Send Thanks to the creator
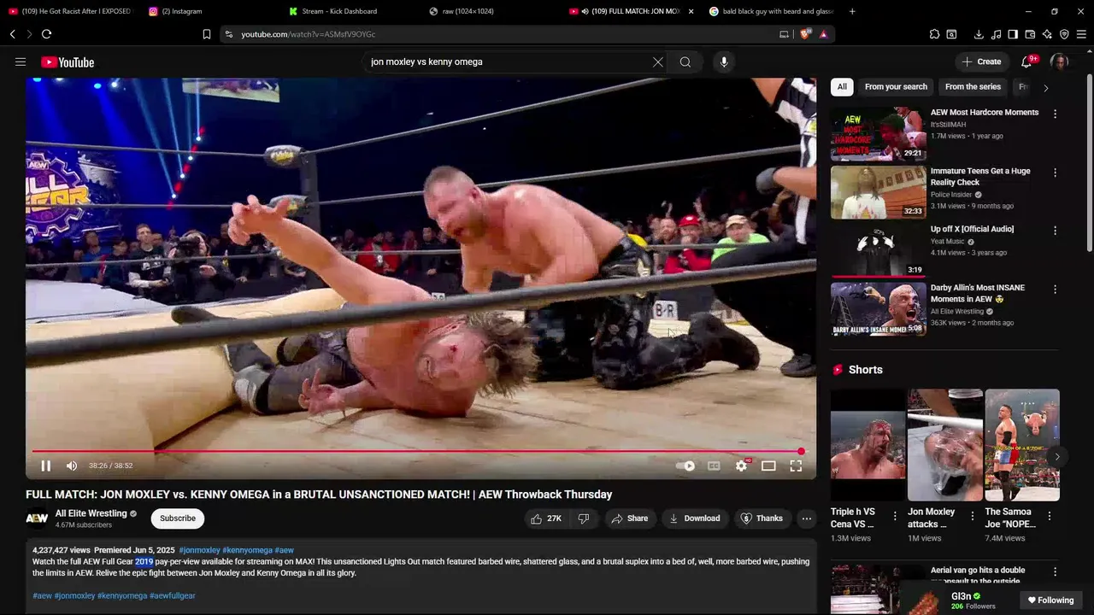The height and width of the screenshot is (615, 1094). pyautogui.click(x=762, y=518)
